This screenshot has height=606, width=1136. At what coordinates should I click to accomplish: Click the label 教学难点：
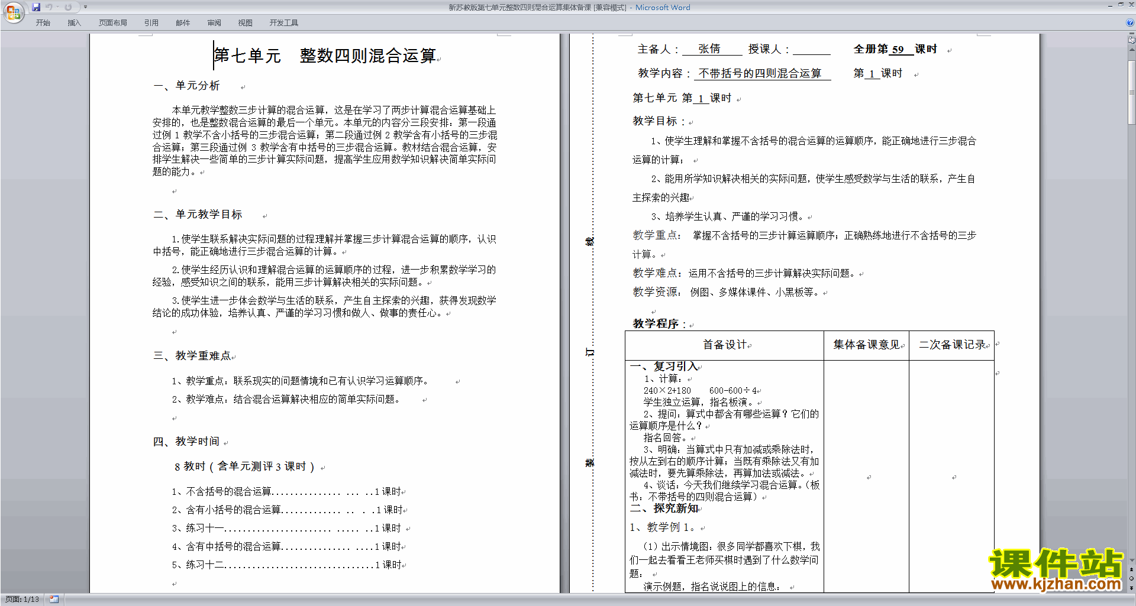[x=657, y=273]
